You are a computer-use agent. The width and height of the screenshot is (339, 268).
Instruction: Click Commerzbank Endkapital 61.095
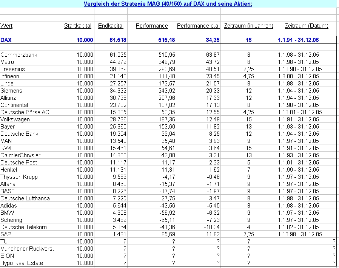(x=118, y=55)
